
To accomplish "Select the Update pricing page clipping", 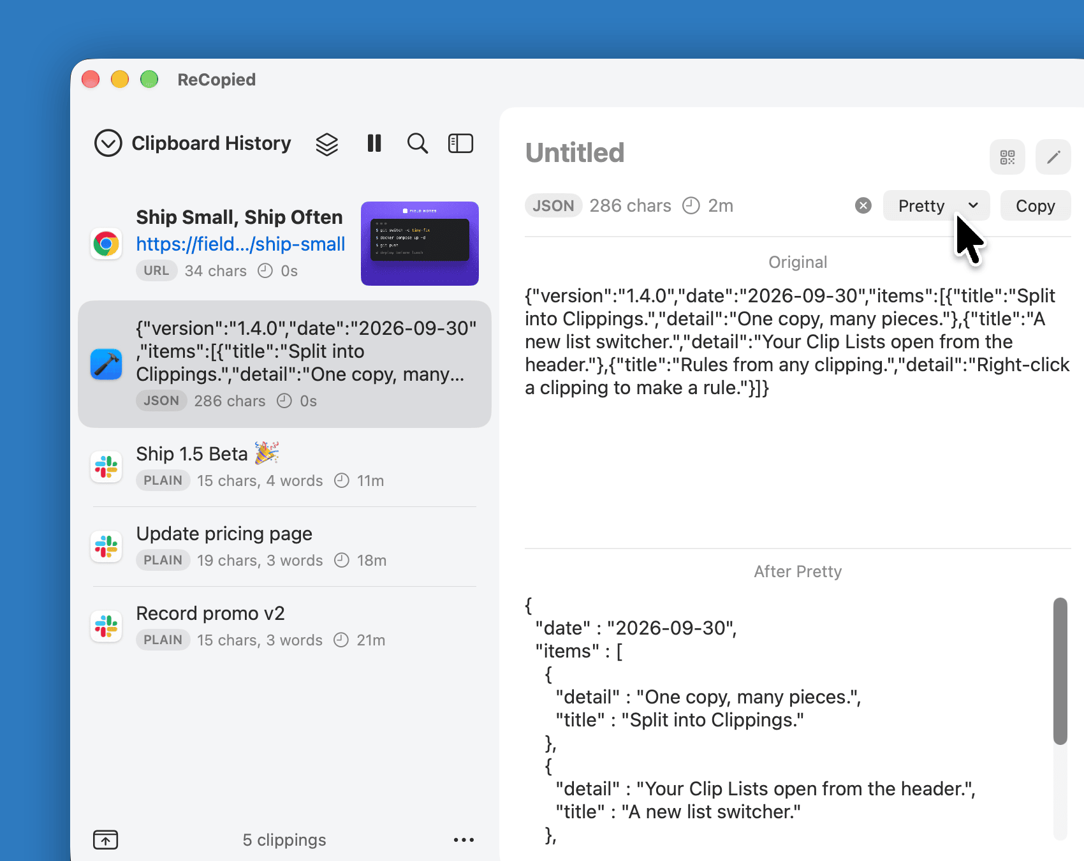I will (x=284, y=547).
